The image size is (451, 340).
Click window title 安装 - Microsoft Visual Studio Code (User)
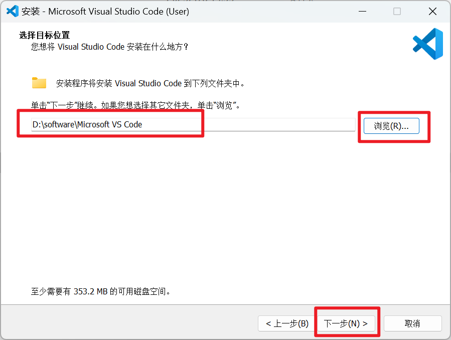[x=105, y=12]
